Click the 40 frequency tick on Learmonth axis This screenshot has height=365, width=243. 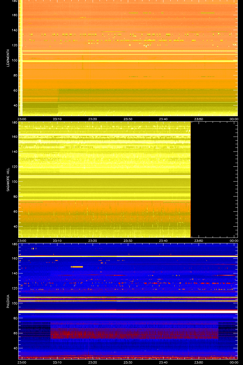pyautogui.click(x=15, y=106)
